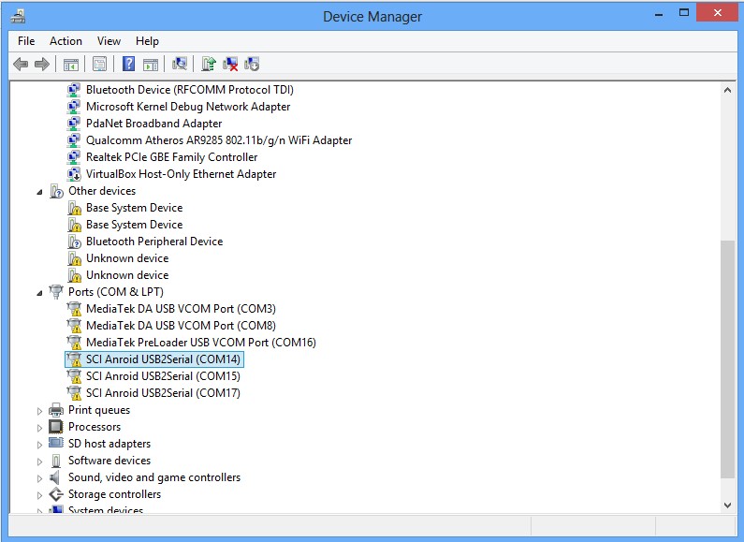Click the Ports (COM & LPT) category icon

pyautogui.click(x=56, y=292)
